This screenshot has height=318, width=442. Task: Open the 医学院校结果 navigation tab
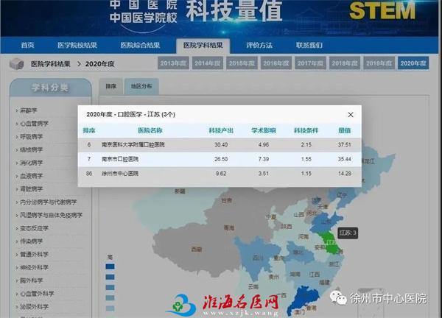(77, 45)
